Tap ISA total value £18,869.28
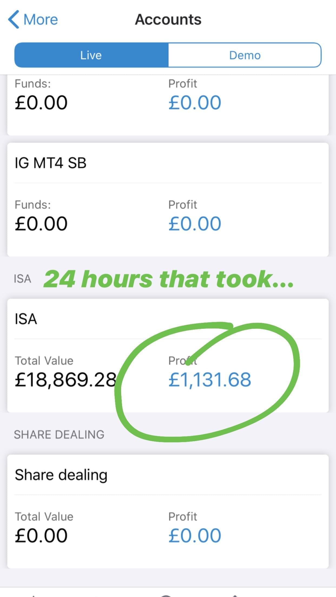Image resolution: width=336 pixels, height=597 pixels. [x=65, y=380]
